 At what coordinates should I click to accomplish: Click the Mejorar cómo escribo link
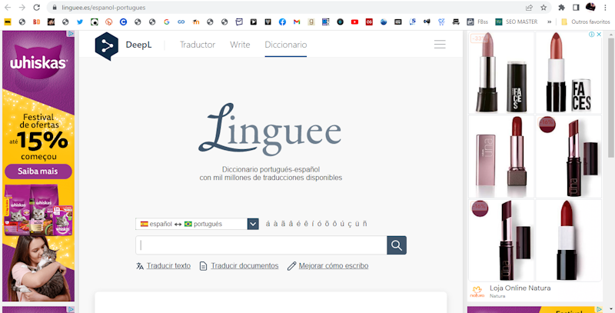(334, 266)
